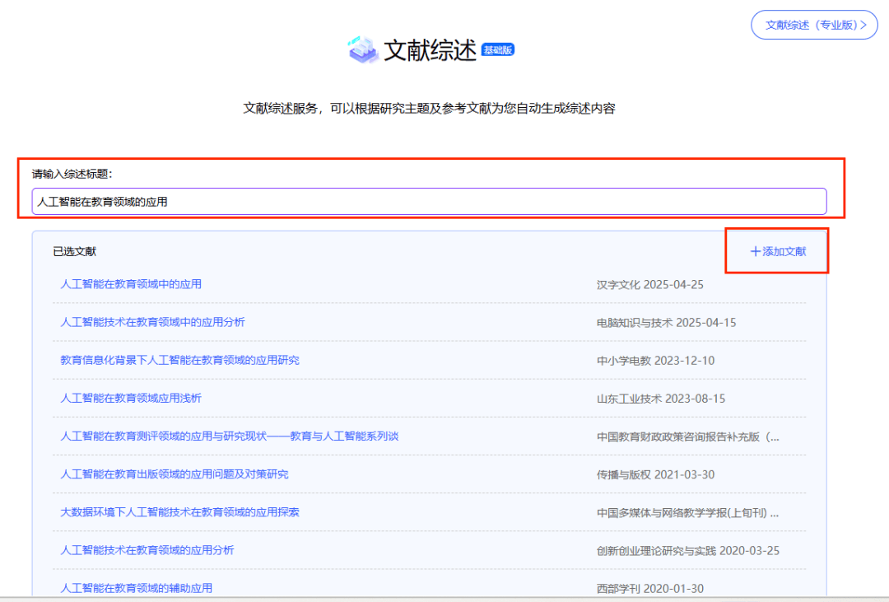Click the 添加文献 button
889x602 pixels.
pyautogui.click(x=778, y=251)
